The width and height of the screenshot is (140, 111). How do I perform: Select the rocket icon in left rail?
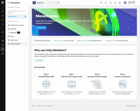coord(3,45)
